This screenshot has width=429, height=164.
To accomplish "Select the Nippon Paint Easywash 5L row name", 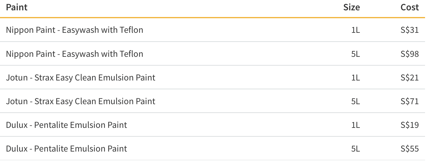I will [x=74, y=54].
